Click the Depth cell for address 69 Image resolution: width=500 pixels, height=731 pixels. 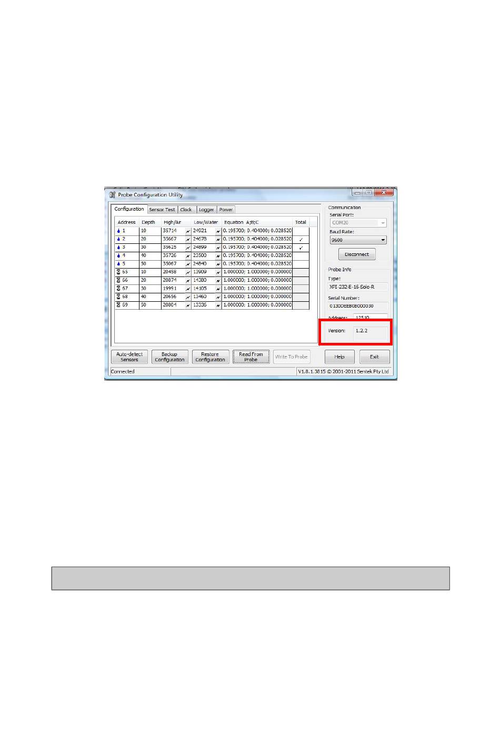click(x=150, y=305)
